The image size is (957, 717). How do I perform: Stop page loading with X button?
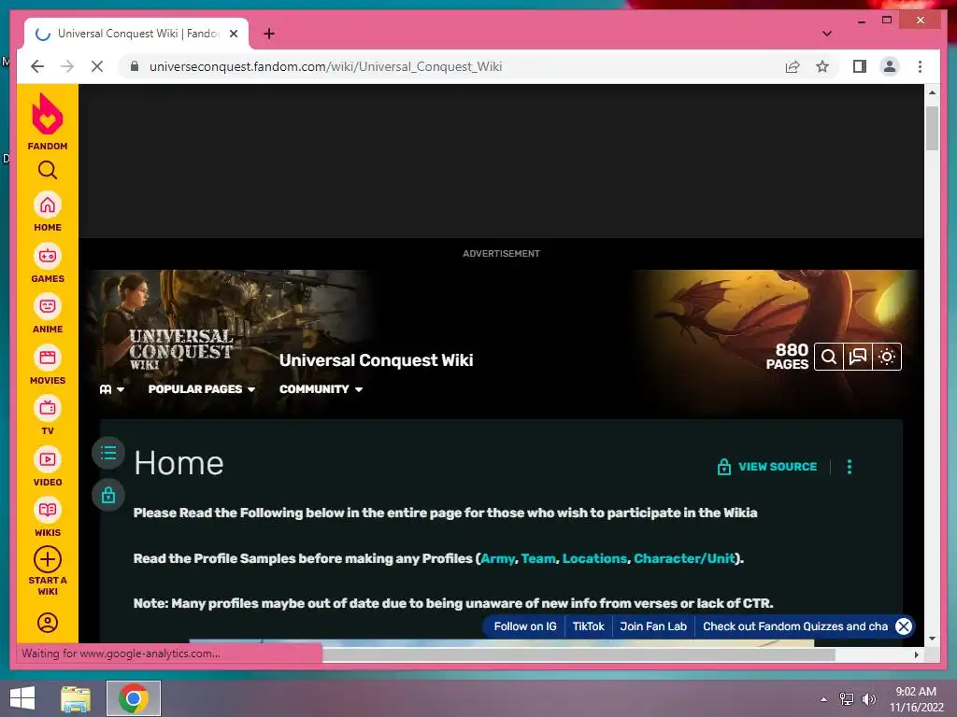pos(97,66)
